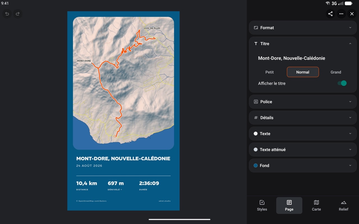
Task: Click the Titre T icon
Action: click(256, 44)
